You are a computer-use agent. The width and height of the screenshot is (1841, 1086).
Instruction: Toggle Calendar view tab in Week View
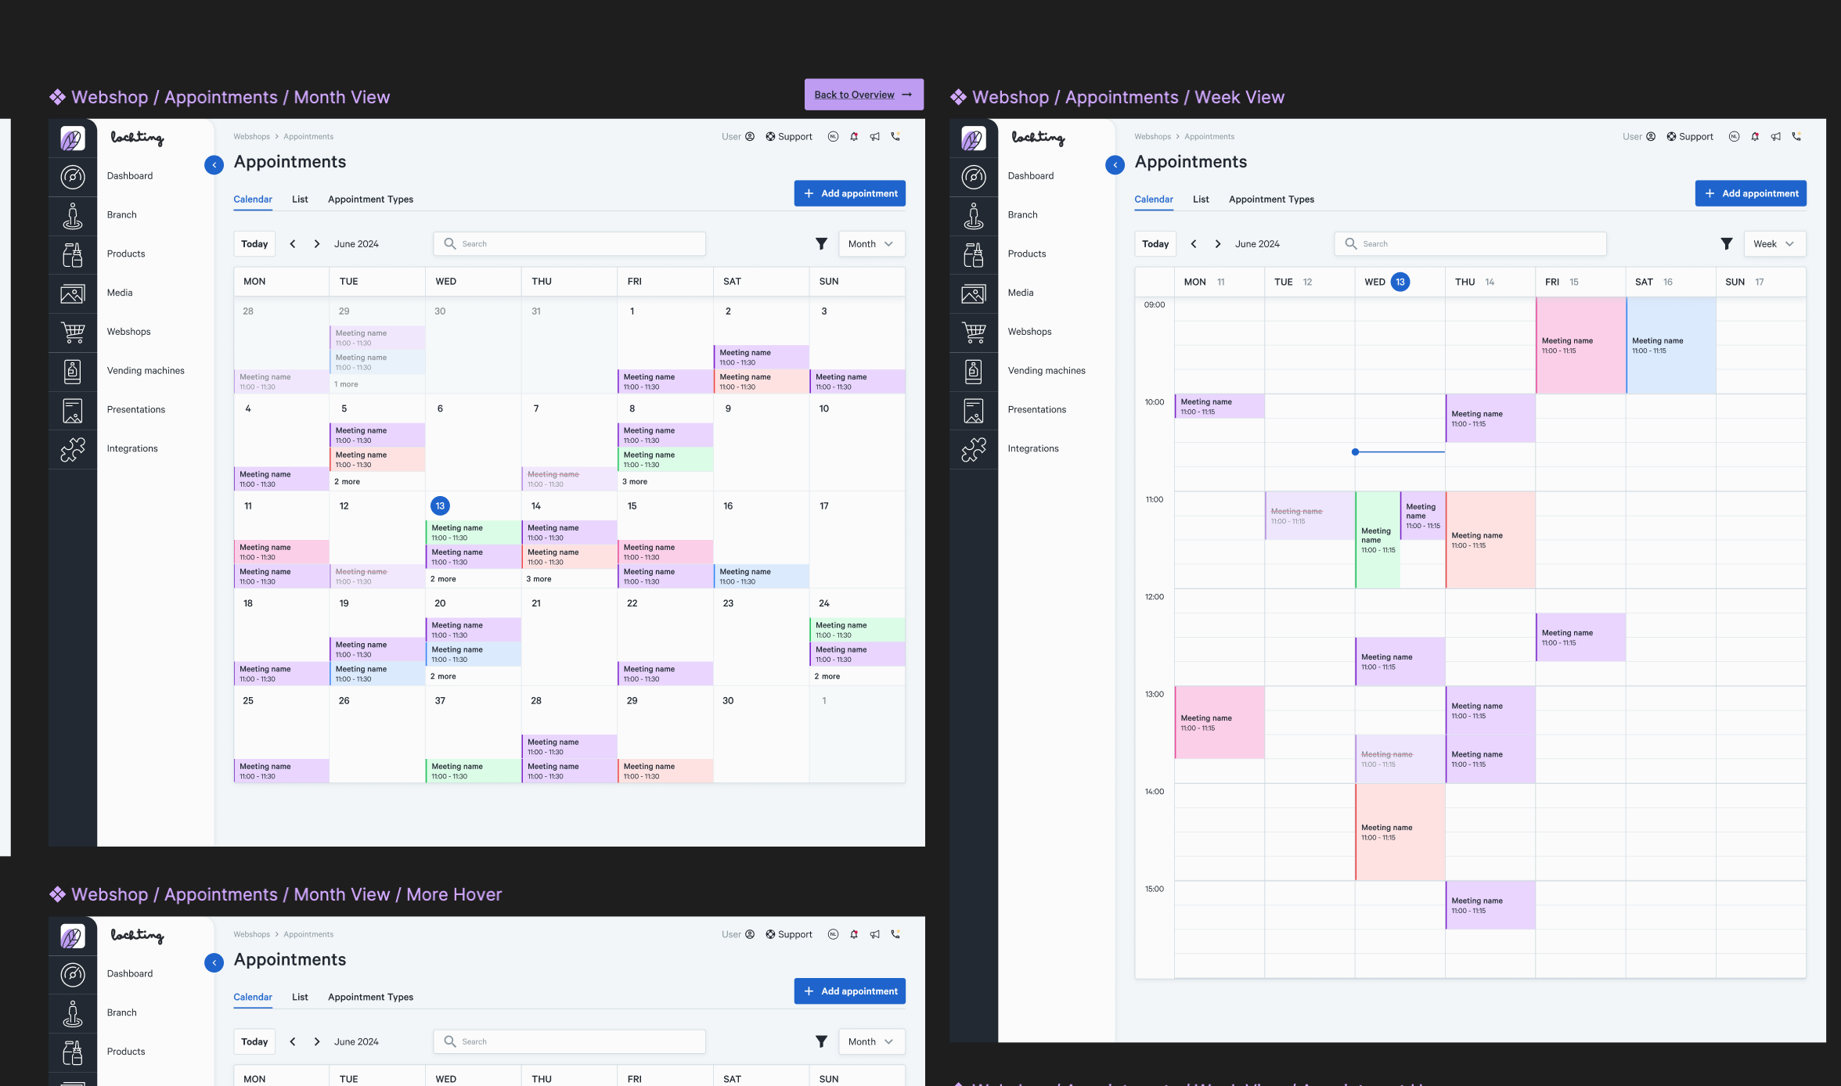click(1153, 199)
